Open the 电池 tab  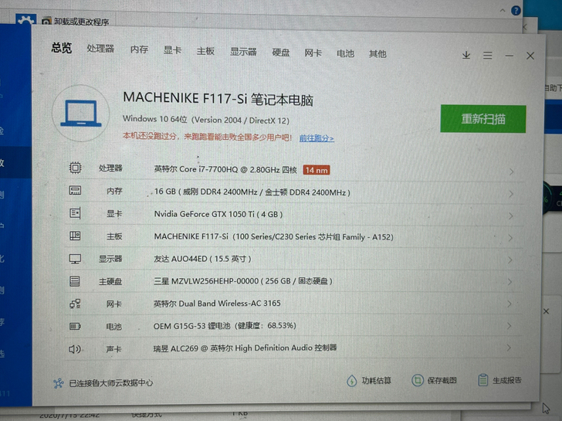coord(346,53)
